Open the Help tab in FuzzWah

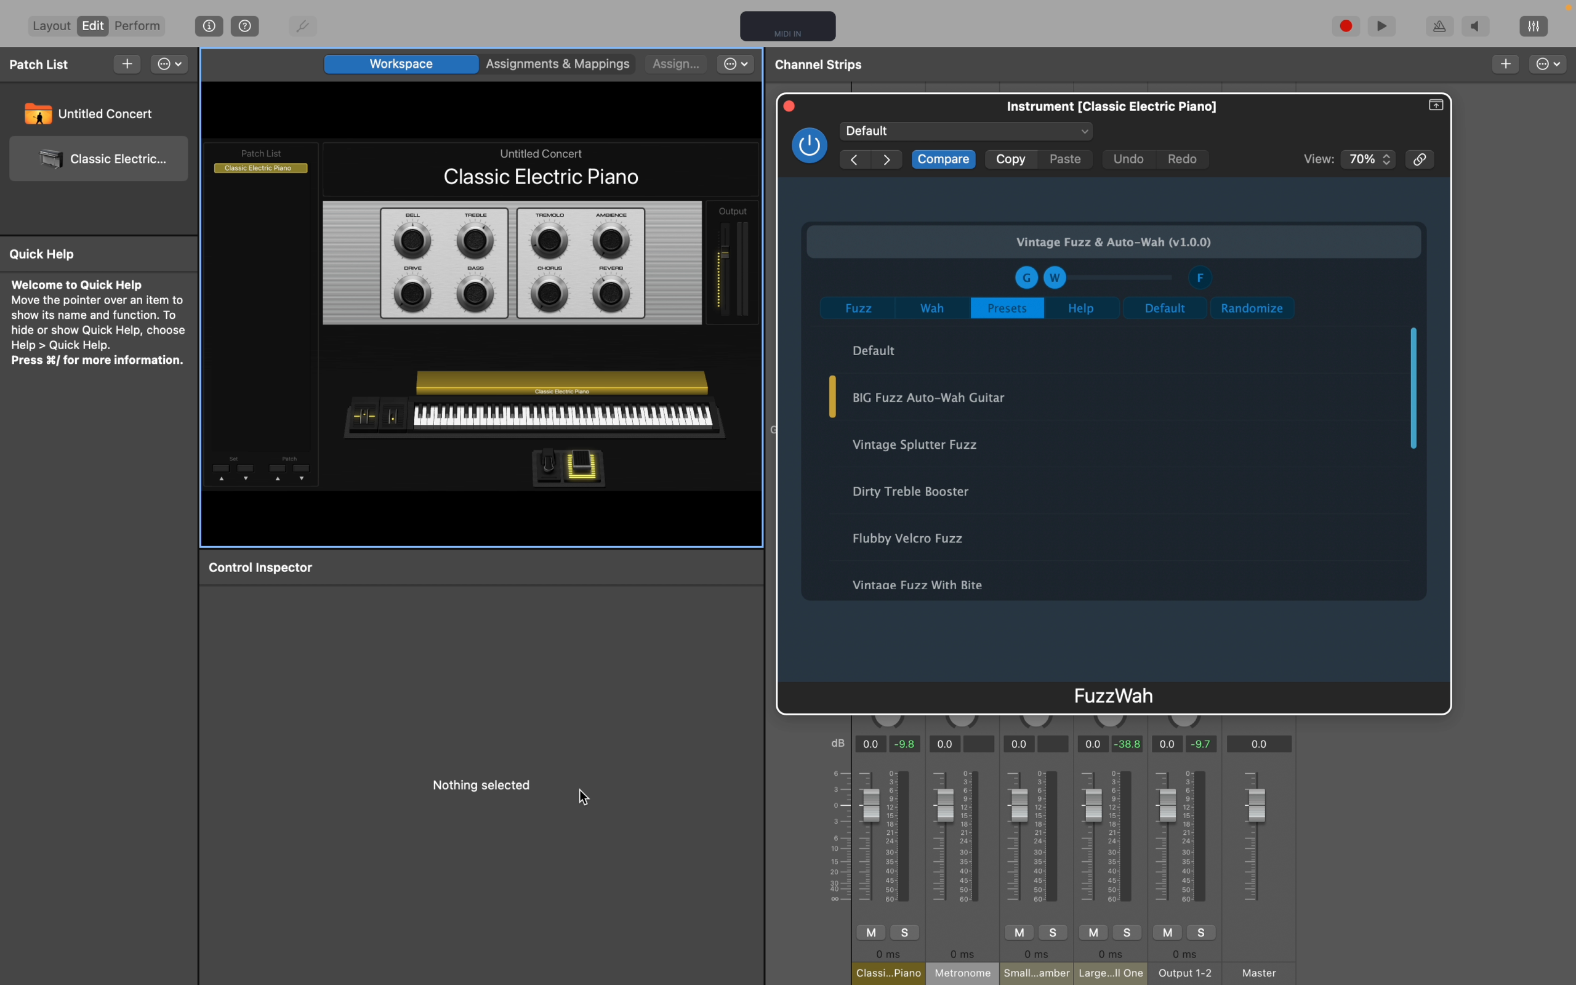pos(1081,308)
